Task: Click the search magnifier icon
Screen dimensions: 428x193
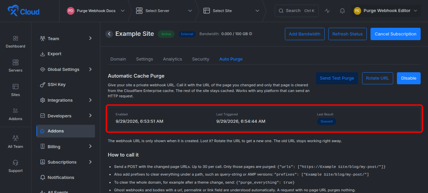Action: 281,11
